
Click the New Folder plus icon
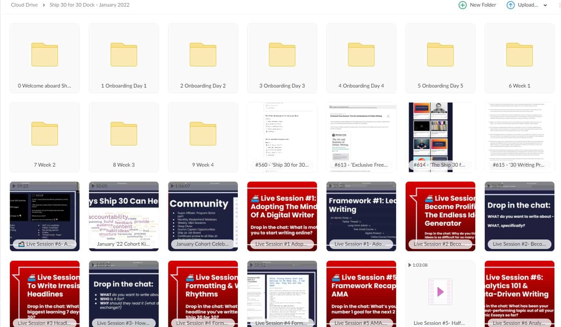point(462,5)
